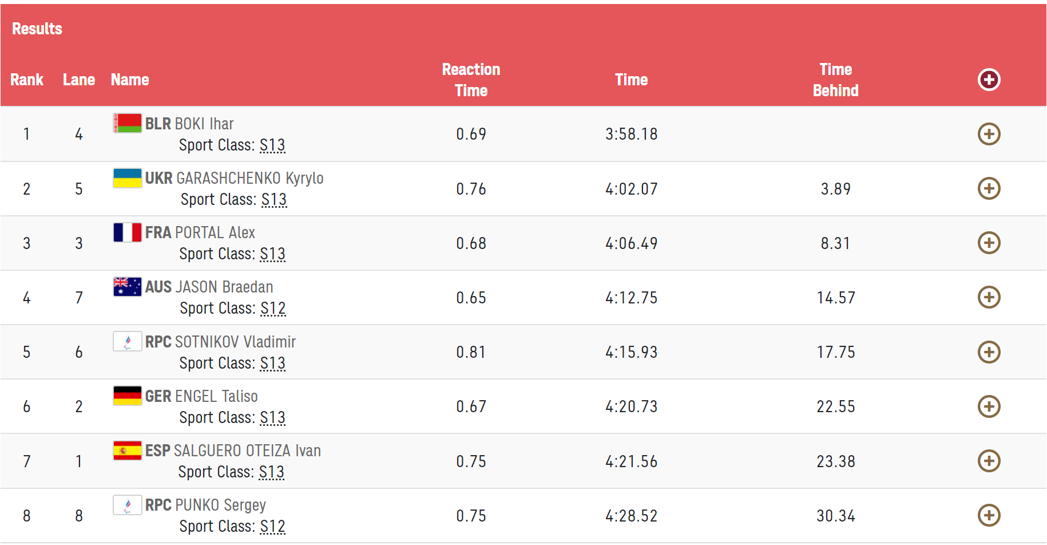
Task: Expand details for GARASHCHENKO Kyrylo row
Action: pos(989,188)
